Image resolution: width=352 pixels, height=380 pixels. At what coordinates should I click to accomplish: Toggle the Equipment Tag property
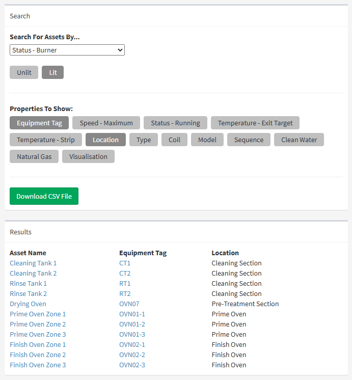point(39,123)
